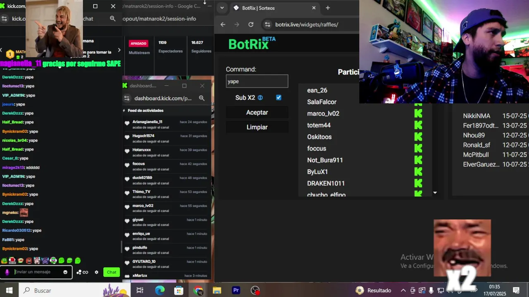This screenshot has width=529, height=297.
Task: Select participant ean_26
Action: click(x=317, y=90)
